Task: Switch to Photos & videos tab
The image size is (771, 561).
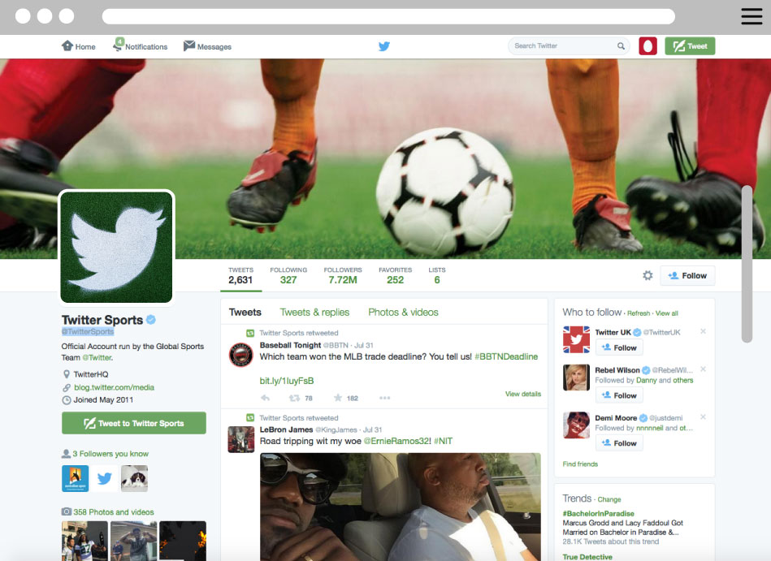Action: click(x=403, y=313)
